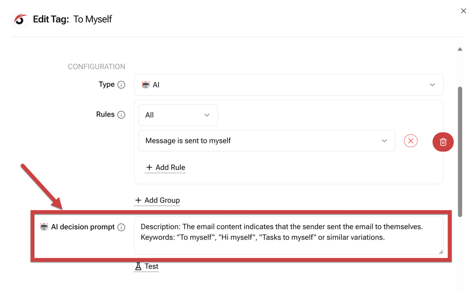Click the CONFIGURATION section heading

click(97, 67)
